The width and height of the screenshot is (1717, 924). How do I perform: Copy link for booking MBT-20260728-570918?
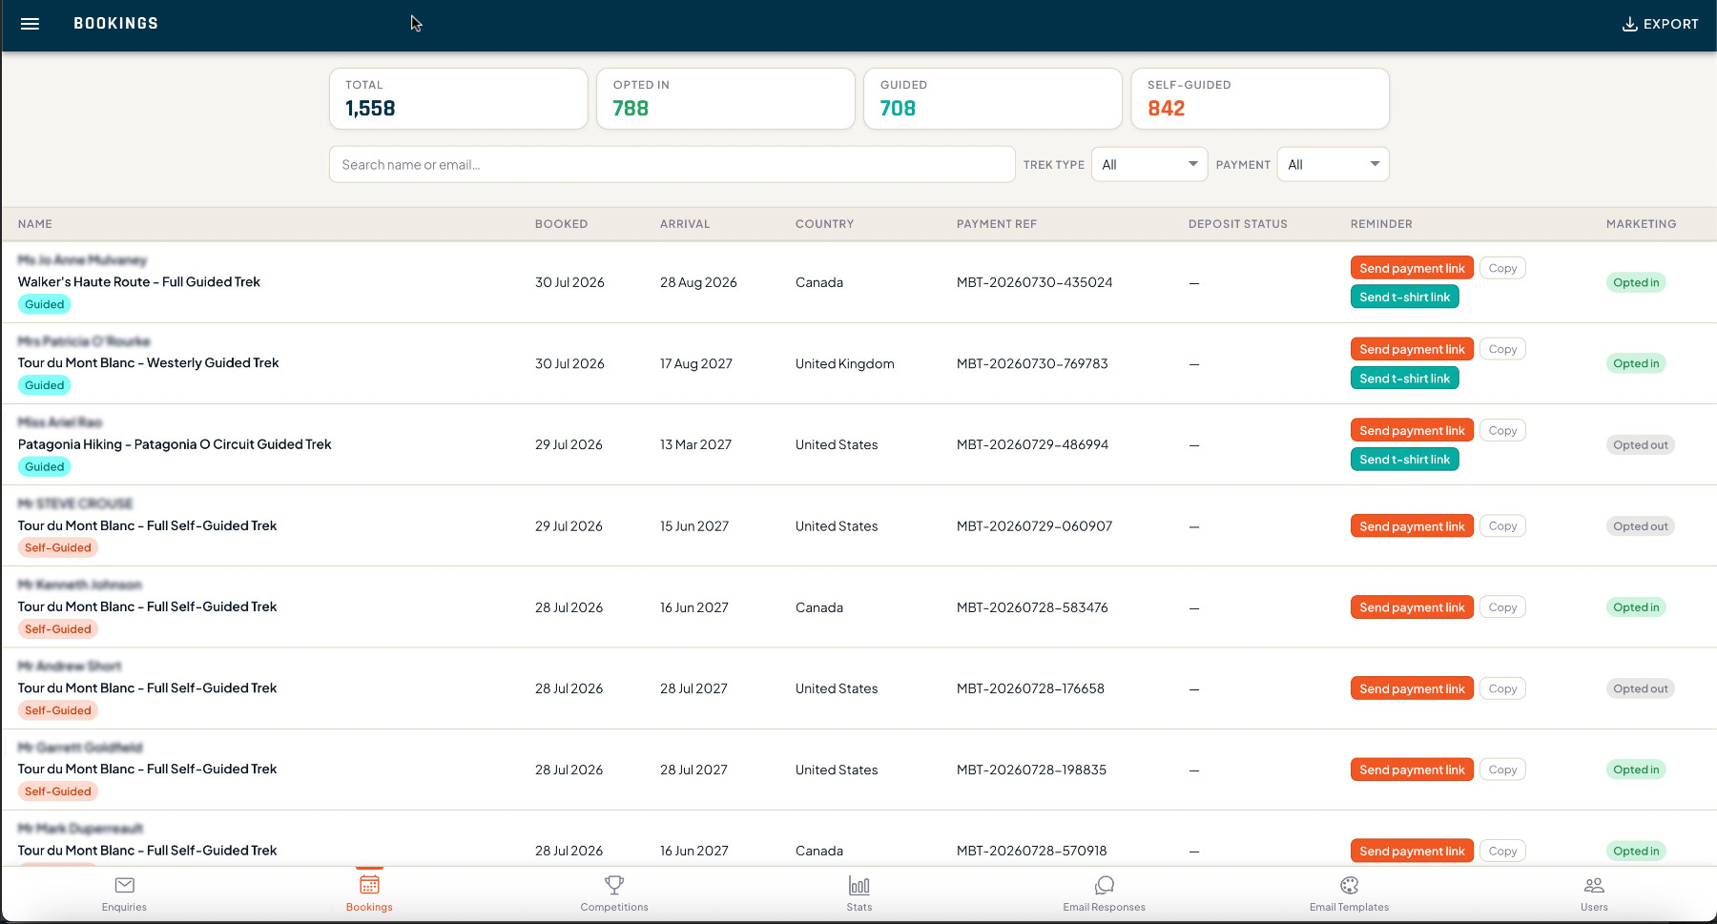1502,851
